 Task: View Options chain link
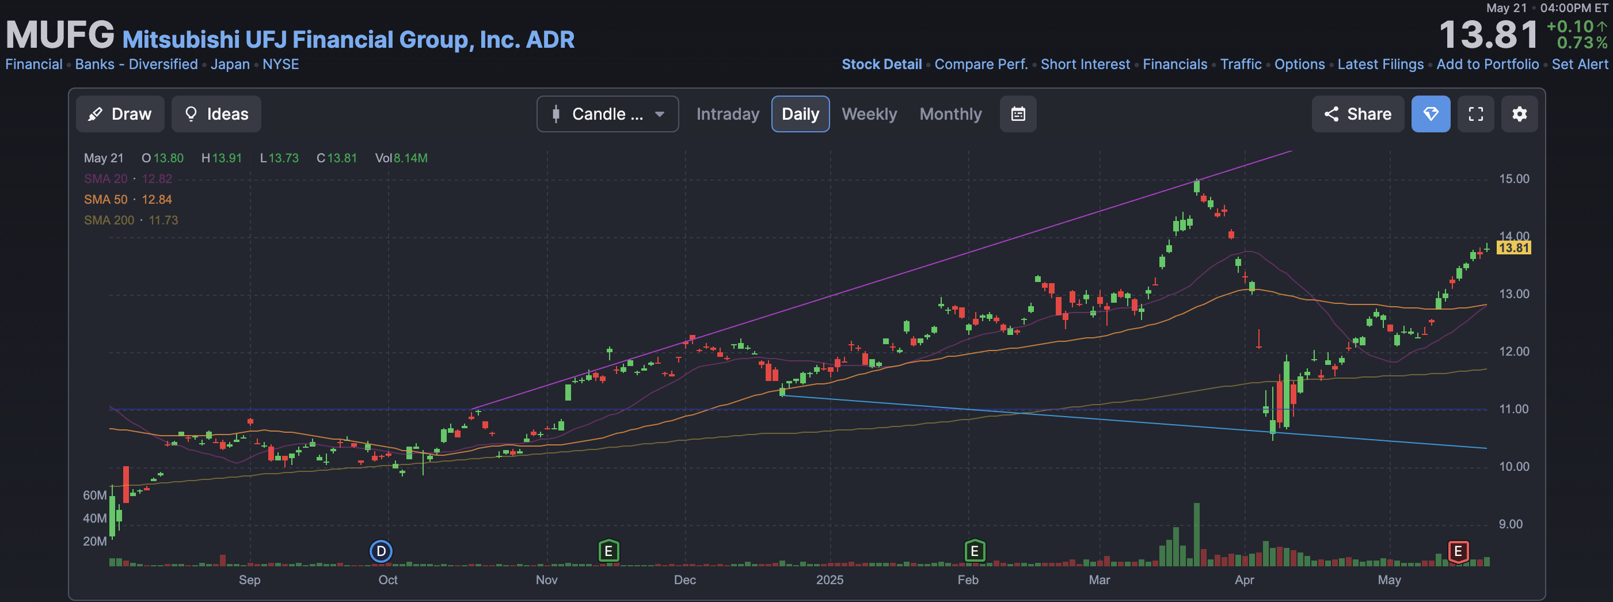pos(1299,64)
